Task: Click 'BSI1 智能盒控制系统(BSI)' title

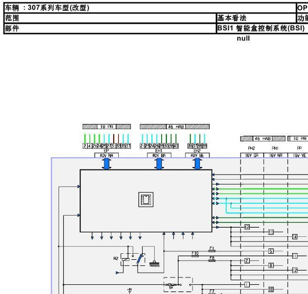Action: 261,28
